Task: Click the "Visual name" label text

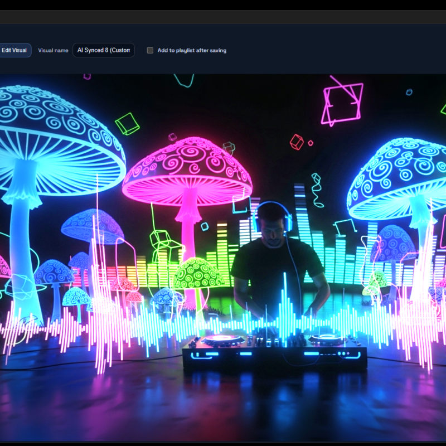Action: click(x=53, y=50)
